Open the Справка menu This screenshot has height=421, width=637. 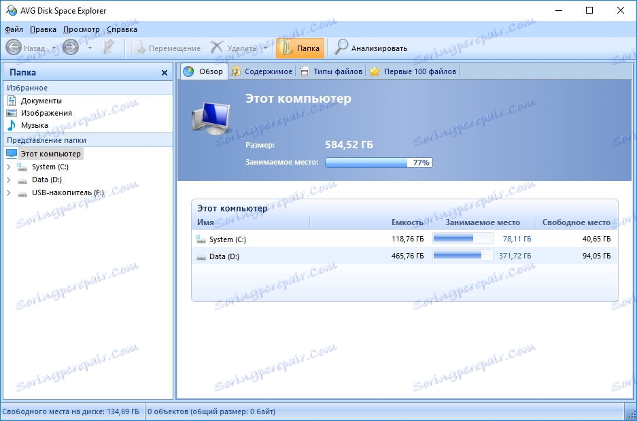122,29
